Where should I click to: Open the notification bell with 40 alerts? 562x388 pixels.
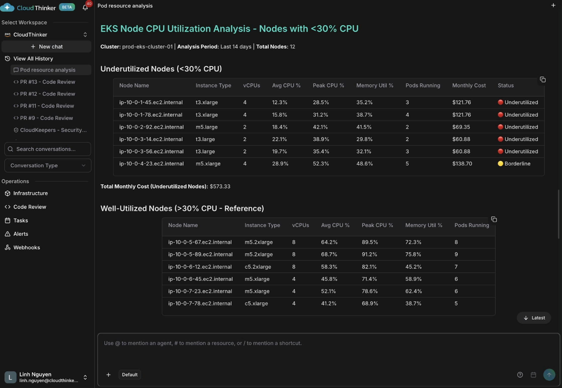[85, 8]
